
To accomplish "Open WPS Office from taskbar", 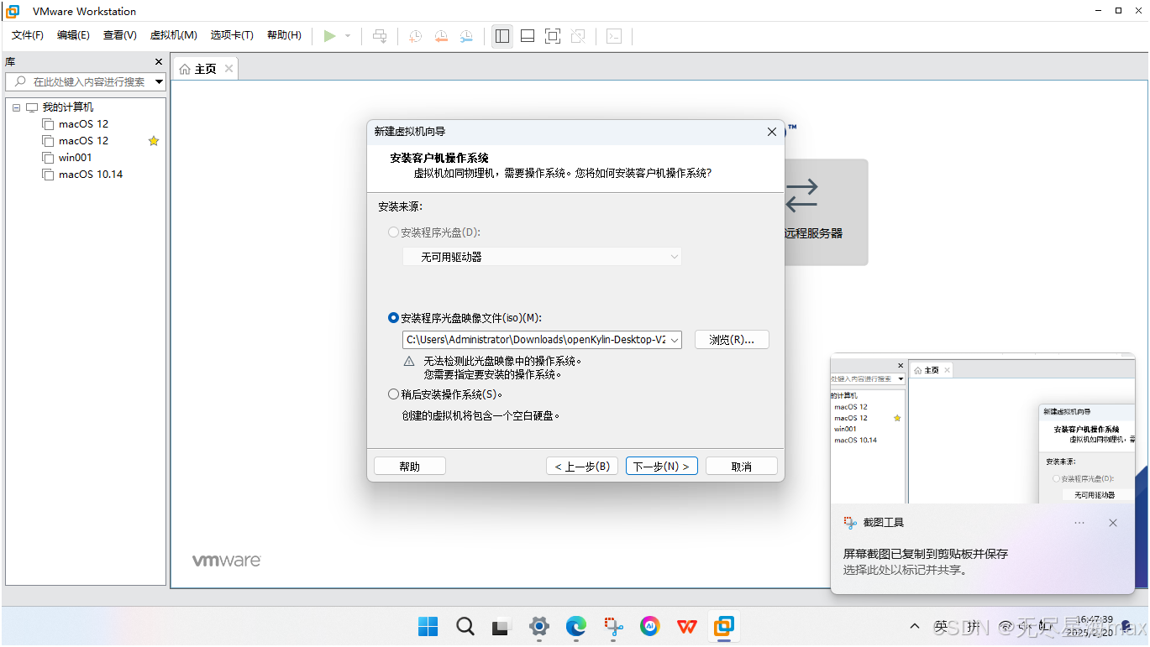I will [686, 626].
